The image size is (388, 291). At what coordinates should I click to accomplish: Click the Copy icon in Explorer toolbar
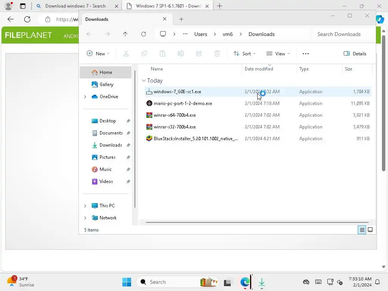click(x=144, y=53)
